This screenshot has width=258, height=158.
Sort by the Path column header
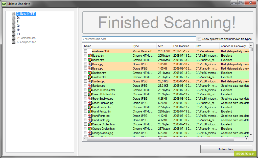click(x=207, y=46)
